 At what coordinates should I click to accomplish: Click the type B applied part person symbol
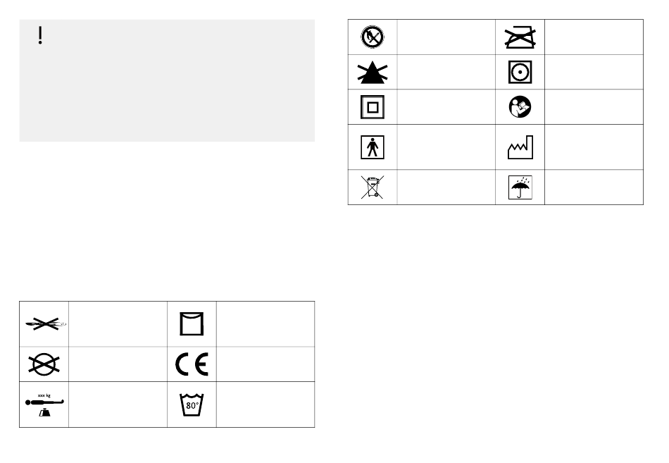tap(373, 147)
